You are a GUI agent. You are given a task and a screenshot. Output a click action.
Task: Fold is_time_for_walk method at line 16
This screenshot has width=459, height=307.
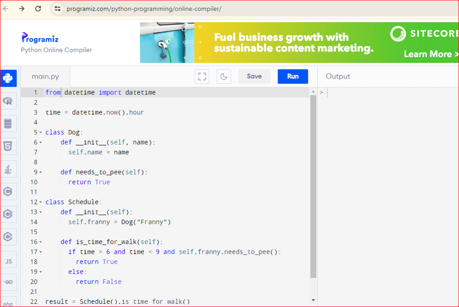[41, 242]
